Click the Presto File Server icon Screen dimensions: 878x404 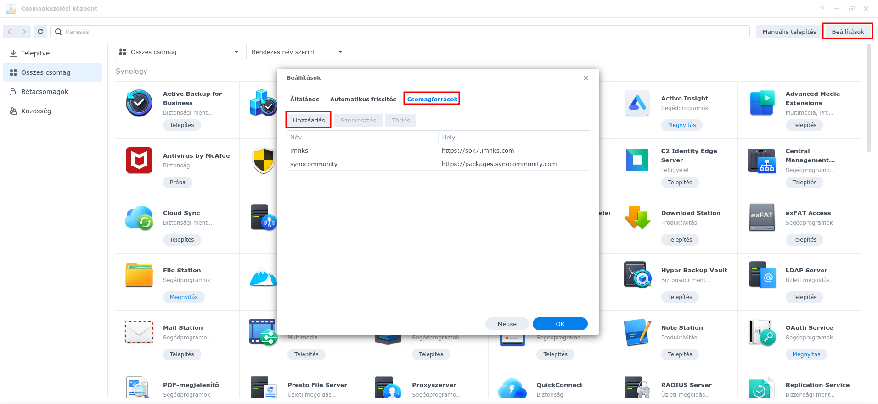[264, 388]
